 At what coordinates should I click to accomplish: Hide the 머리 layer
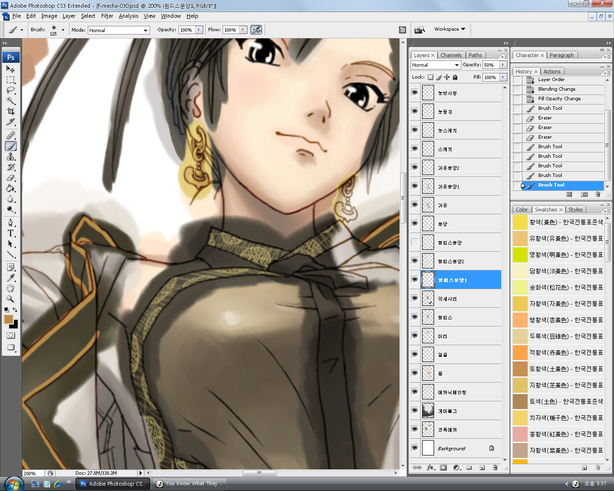[414, 336]
